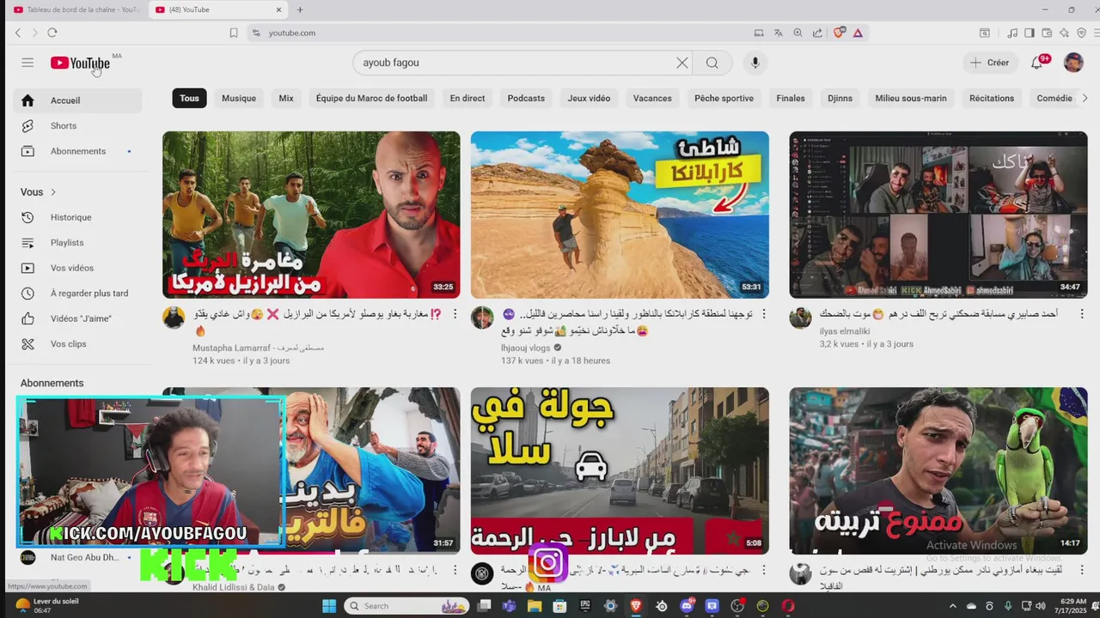
Task: Play the Brazil to America adventure thumbnail
Action: 311,215
